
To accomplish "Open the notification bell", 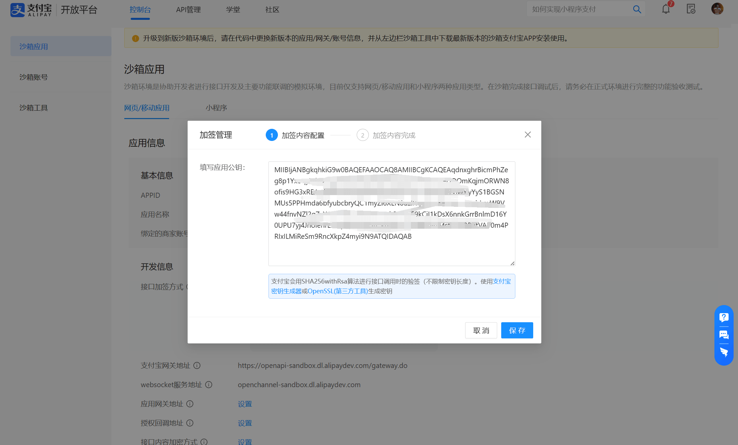I will [x=666, y=9].
